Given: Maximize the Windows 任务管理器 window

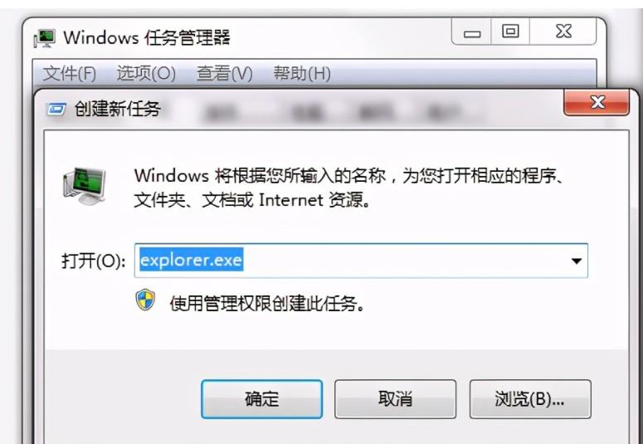Looking at the screenshot, I should pos(510,32).
